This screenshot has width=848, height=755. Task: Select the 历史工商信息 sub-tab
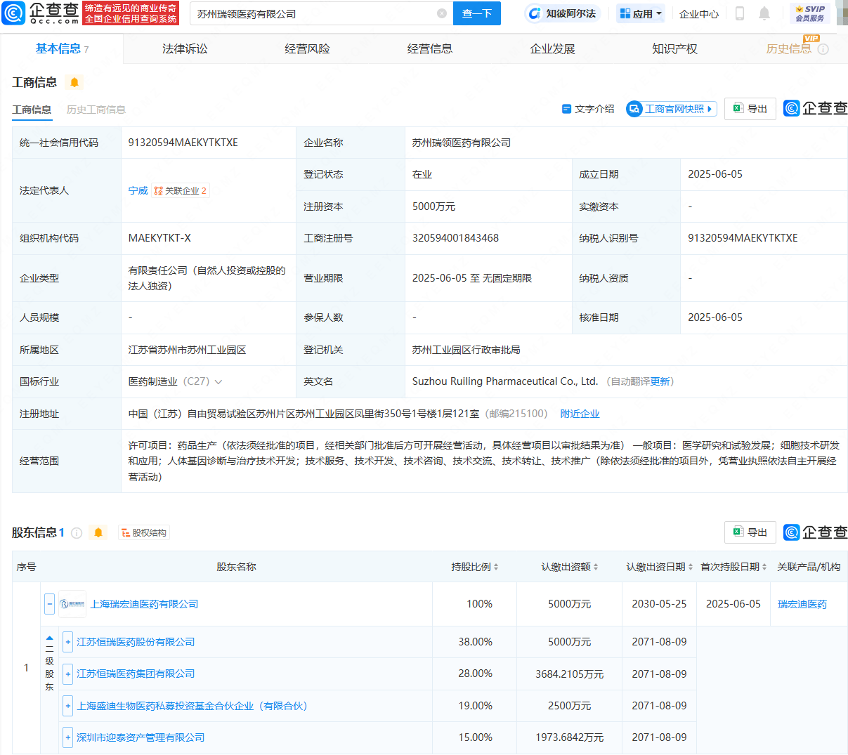[x=96, y=110]
